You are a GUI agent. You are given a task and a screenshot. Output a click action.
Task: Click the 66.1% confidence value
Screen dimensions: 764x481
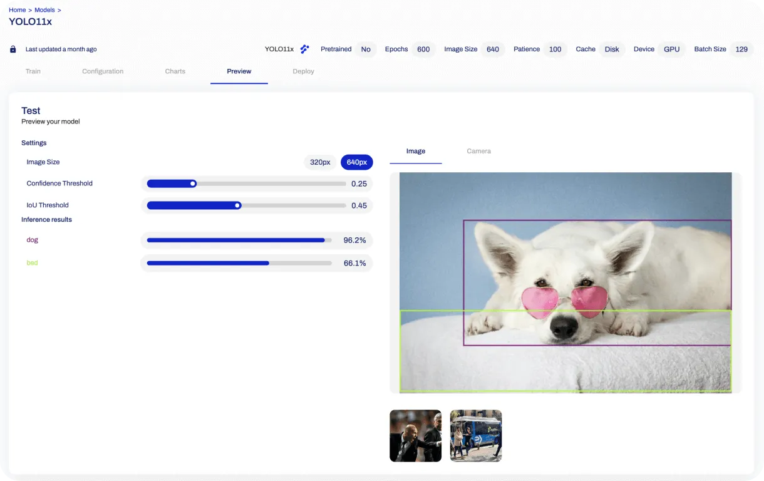[354, 263]
